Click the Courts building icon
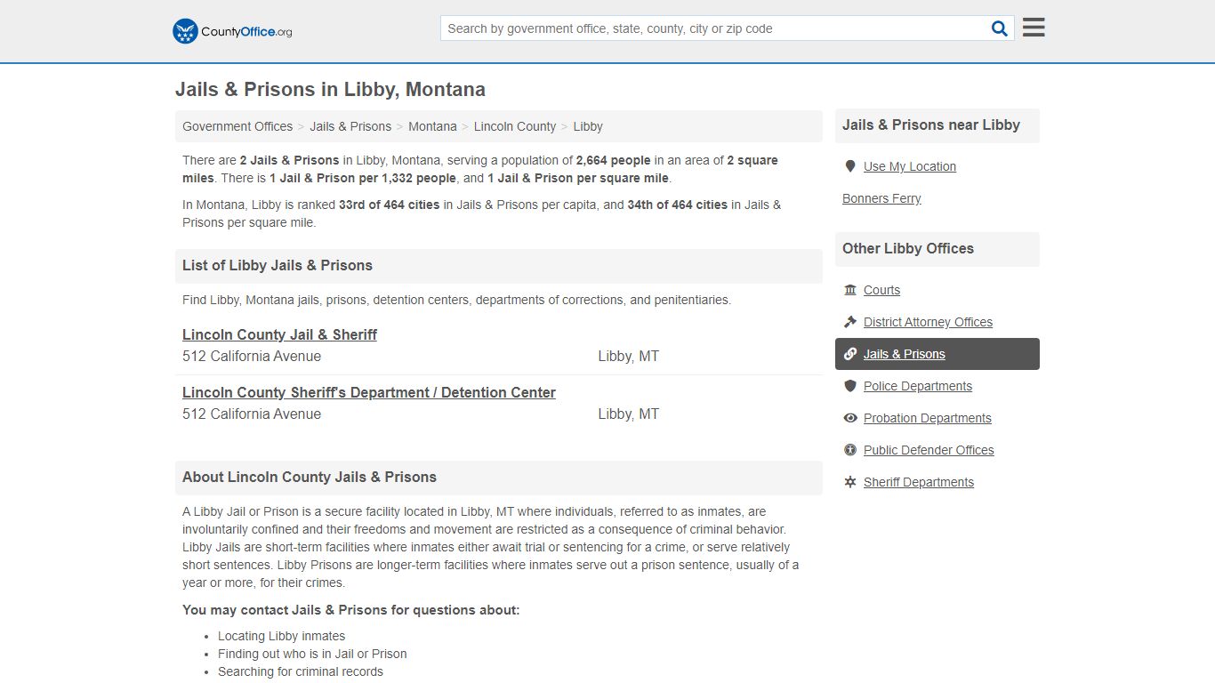The height and width of the screenshot is (683, 1215). (x=850, y=290)
